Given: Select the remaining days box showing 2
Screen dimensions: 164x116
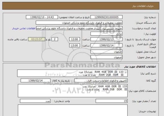Looking at the screenshot, I should point(55,39).
